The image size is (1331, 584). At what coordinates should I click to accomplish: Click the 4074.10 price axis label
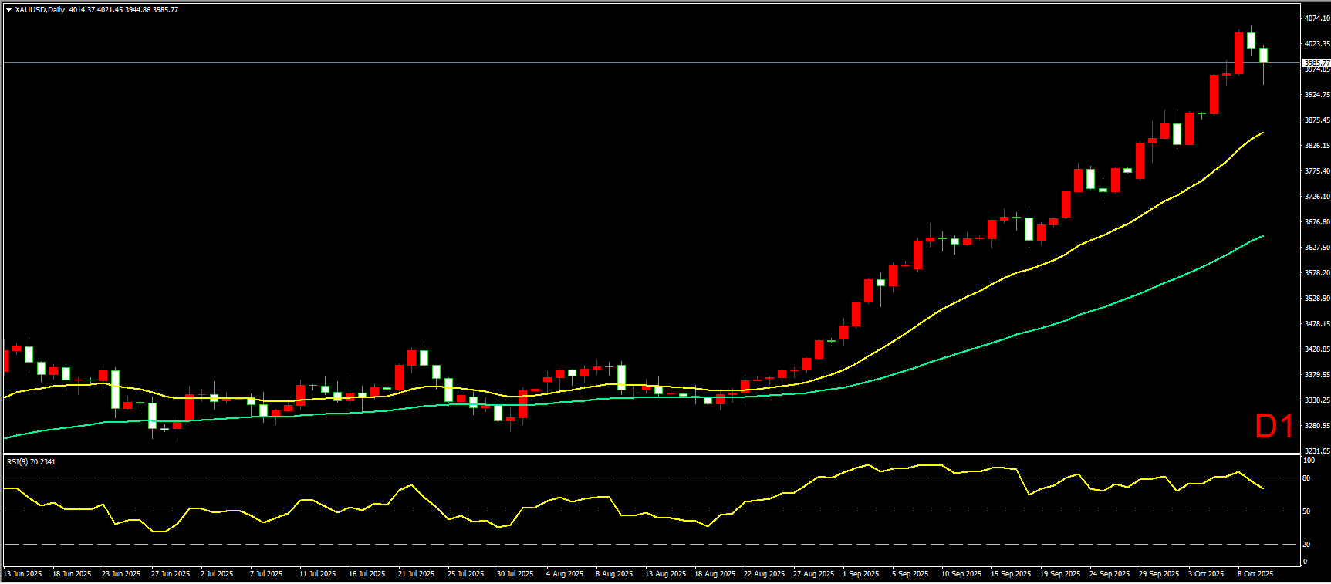(1316, 18)
